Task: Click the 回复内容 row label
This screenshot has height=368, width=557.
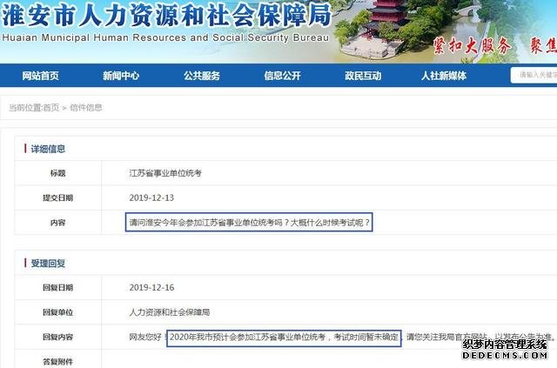Action: tap(58, 337)
